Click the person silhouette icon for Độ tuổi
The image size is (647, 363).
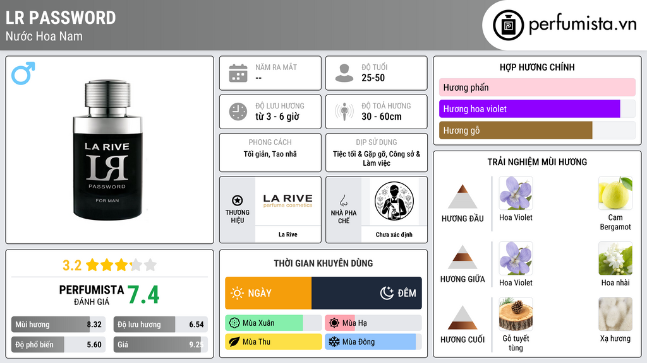344,73
